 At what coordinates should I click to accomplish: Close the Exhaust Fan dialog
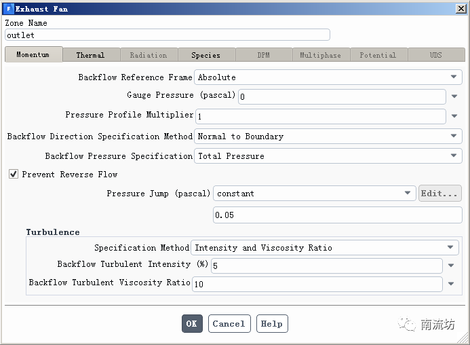click(461, 9)
